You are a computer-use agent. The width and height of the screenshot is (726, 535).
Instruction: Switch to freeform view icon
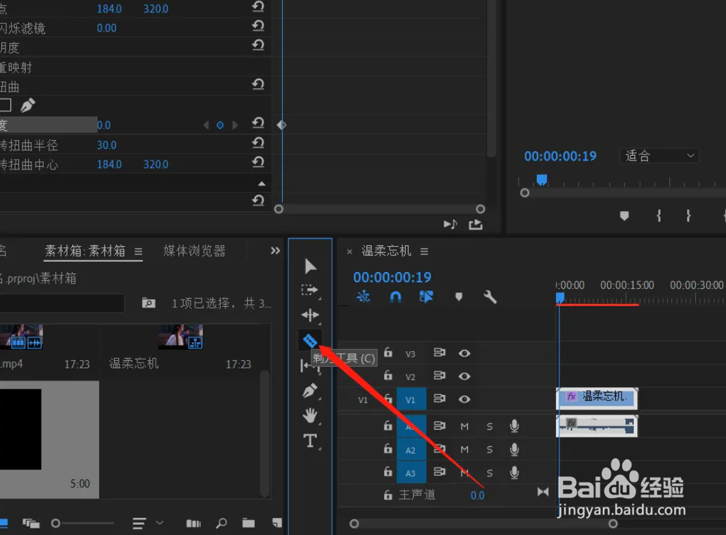pyautogui.click(x=31, y=523)
